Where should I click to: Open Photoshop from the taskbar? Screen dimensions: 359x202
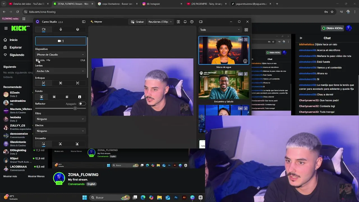(176, 198)
